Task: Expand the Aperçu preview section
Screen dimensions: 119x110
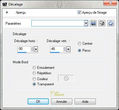Action: coord(7,12)
